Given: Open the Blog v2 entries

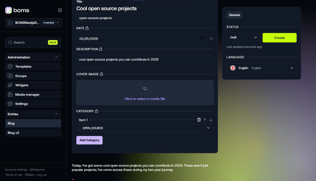Looking at the screenshot, I should pyautogui.click(x=13, y=133).
